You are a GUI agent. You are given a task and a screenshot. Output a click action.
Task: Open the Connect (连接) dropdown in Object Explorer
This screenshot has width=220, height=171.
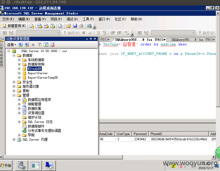(x=12, y=45)
